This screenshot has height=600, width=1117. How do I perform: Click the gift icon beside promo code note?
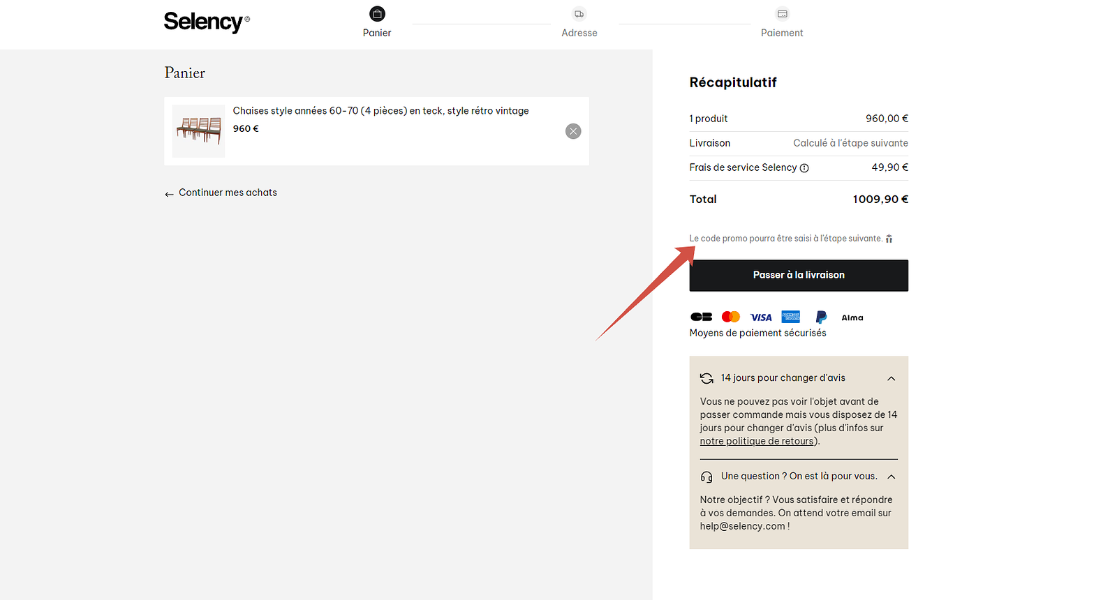tap(889, 239)
